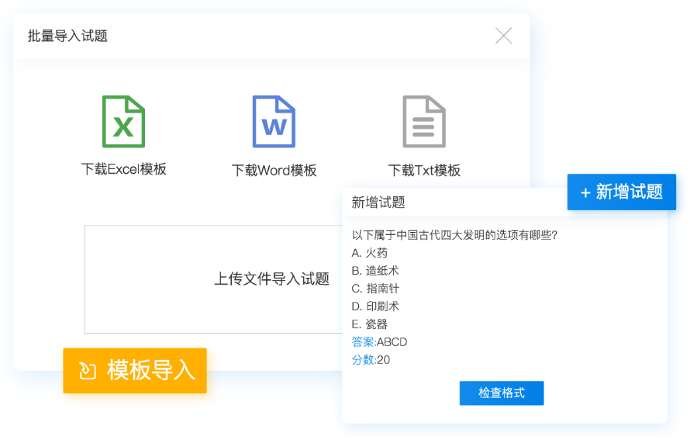The image size is (690, 443).
Task: Select option line D. 印刷术
Action: tap(375, 306)
